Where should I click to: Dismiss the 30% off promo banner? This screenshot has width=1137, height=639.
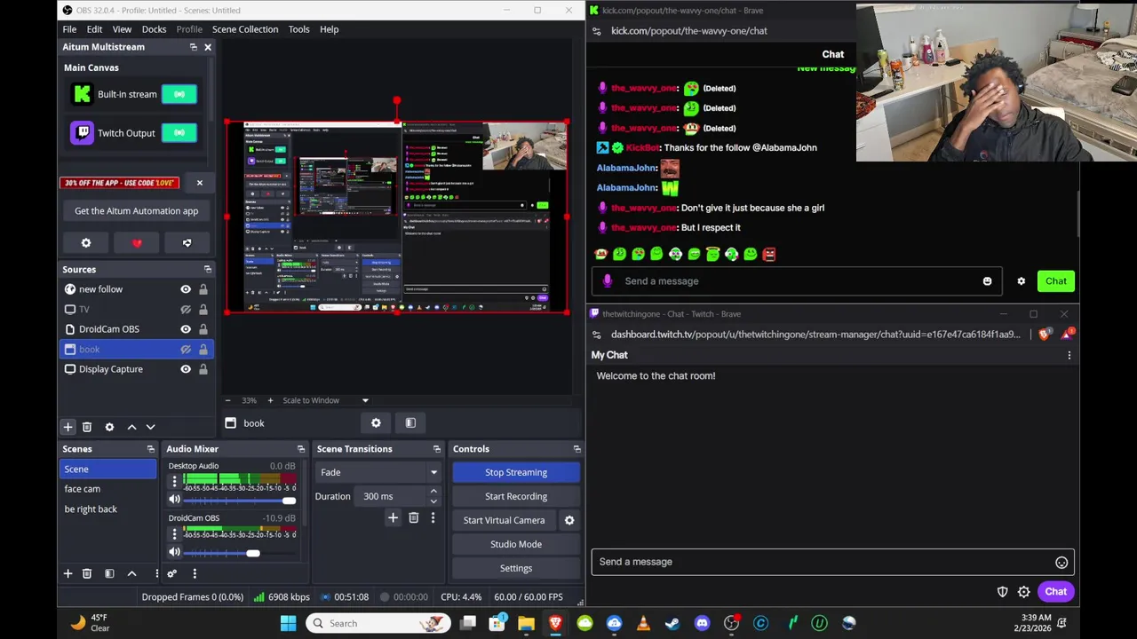pos(199,183)
